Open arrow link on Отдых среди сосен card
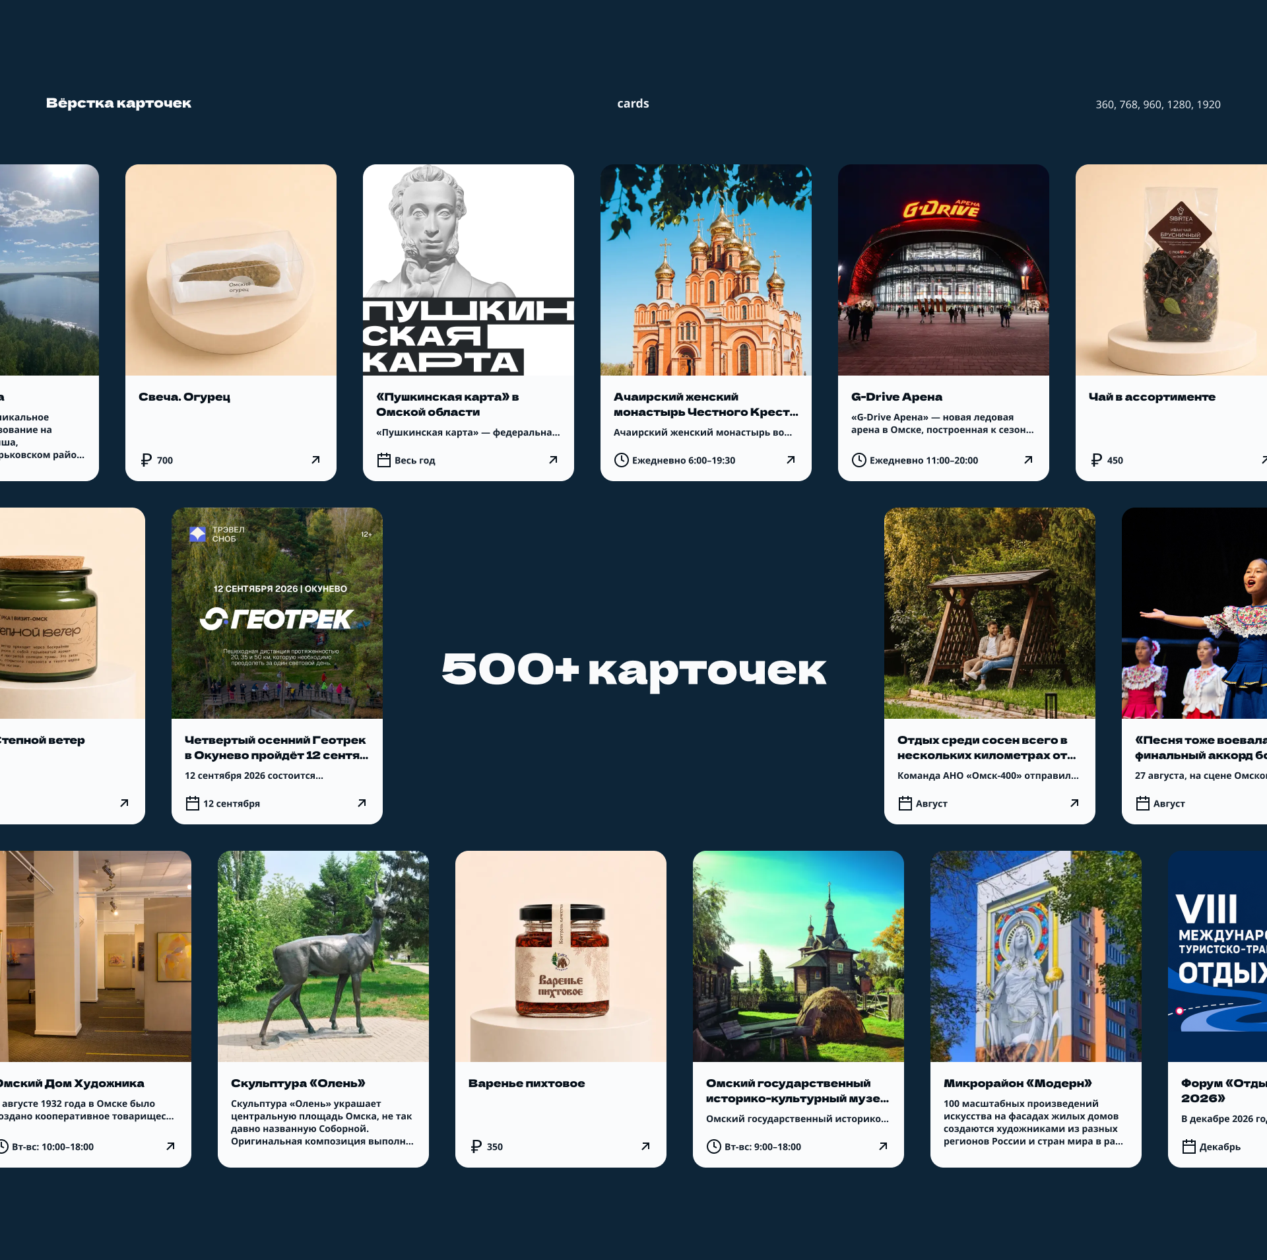 (1074, 803)
